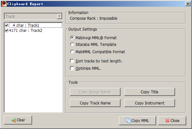This screenshot has height=129, width=192.
Task: Enable Sort tracks by text length
Action: (x=72, y=61)
